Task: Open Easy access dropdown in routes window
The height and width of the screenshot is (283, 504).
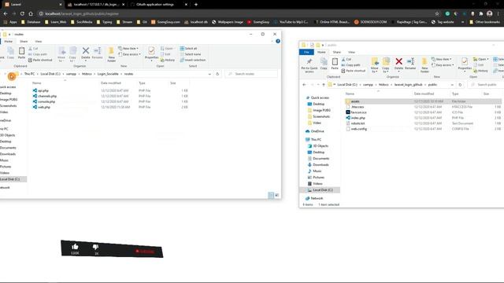Action: coord(129,54)
